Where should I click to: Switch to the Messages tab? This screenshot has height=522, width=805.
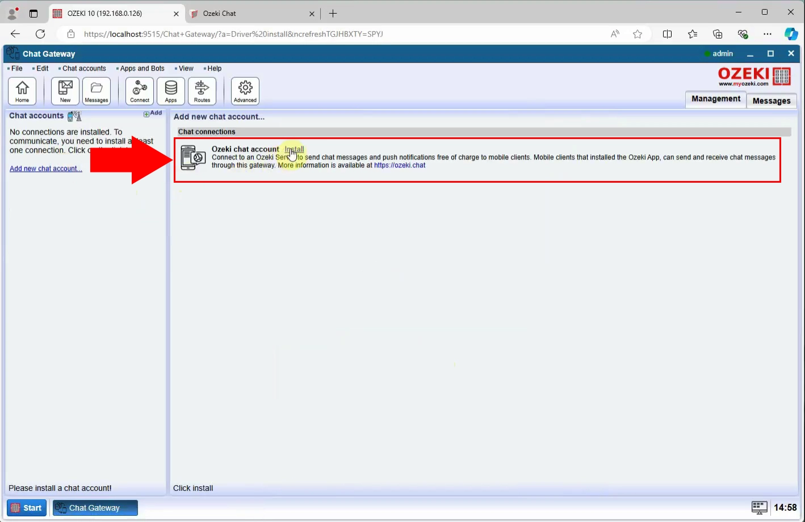click(x=772, y=101)
